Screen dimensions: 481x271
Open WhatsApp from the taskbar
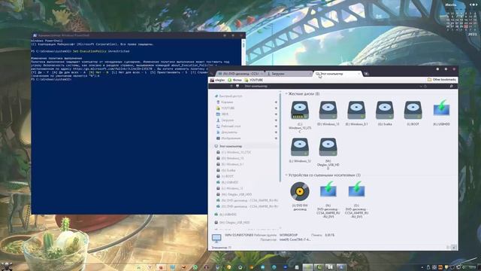point(195,267)
